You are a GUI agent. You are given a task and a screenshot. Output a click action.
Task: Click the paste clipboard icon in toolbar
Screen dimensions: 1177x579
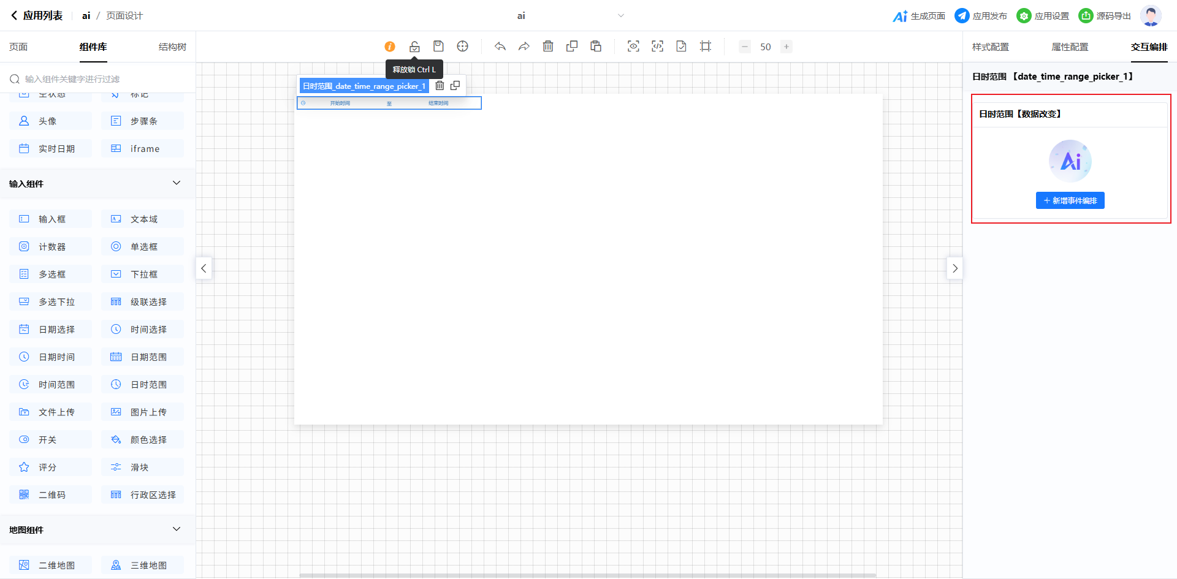(596, 47)
